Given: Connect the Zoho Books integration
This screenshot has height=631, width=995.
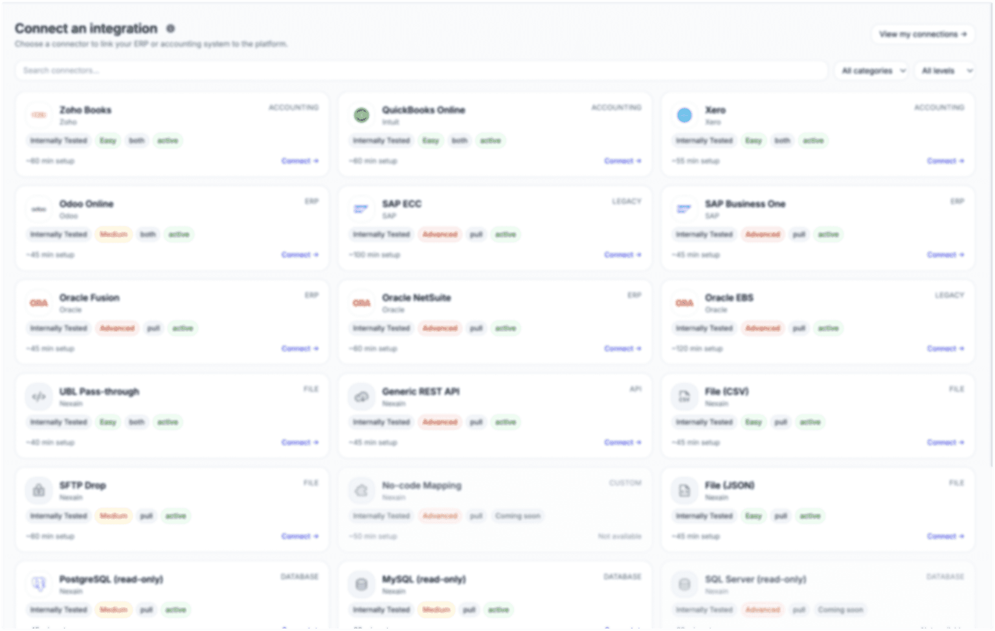Looking at the screenshot, I should [300, 161].
